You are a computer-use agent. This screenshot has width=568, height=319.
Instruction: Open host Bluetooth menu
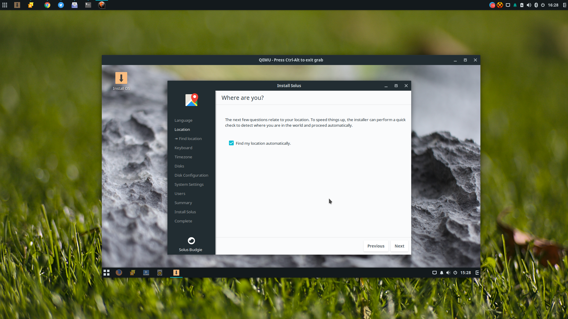click(536, 5)
